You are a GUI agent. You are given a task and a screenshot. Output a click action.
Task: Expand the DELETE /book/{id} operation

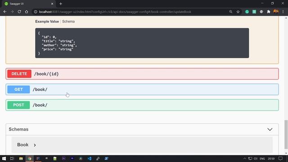(142, 74)
